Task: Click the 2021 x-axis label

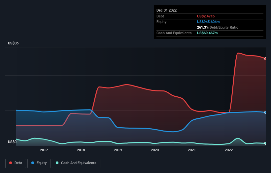Action: tap(192, 150)
